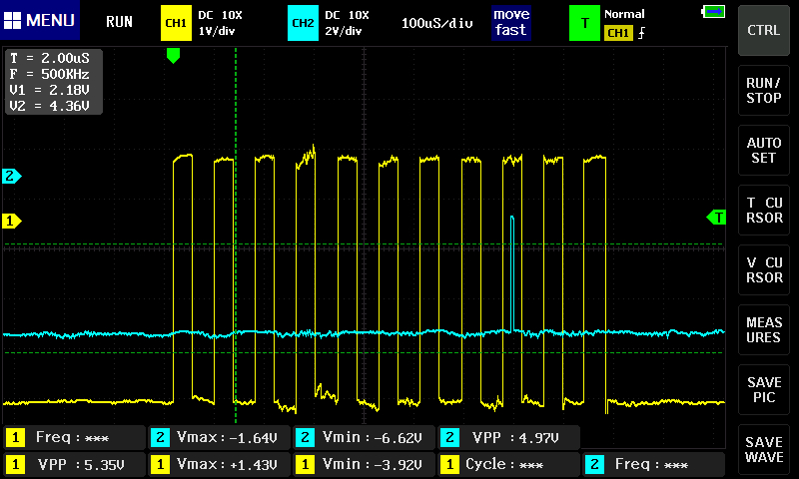Viewport: 799px width, 479px height.
Task: Open the MEASURES panel
Action: [x=764, y=330]
